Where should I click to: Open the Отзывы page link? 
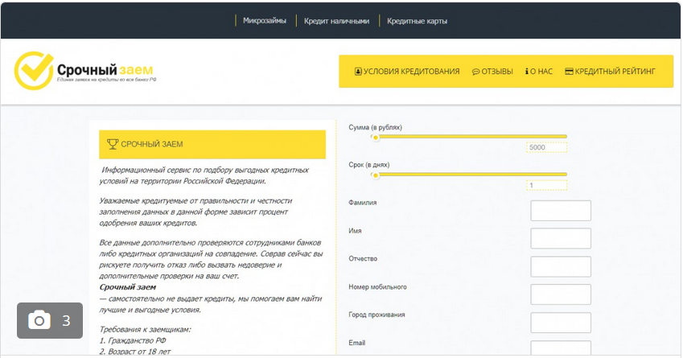[496, 72]
